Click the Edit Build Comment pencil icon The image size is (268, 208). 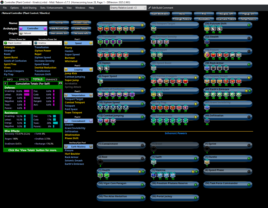(150, 8)
